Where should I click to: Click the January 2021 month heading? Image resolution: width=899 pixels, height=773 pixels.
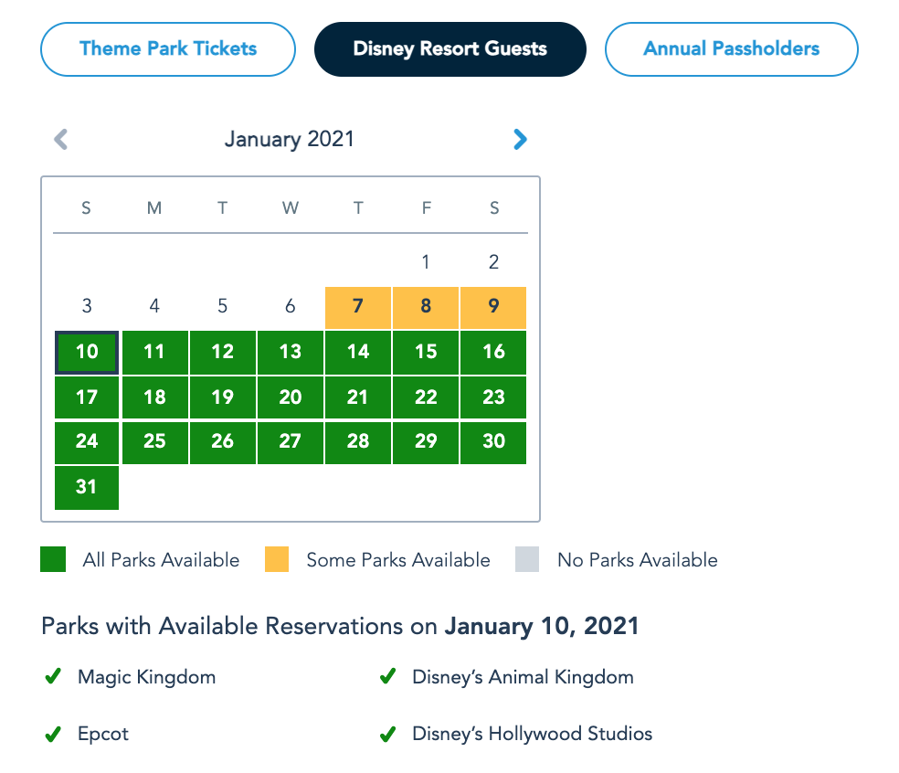pyautogui.click(x=290, y=139)
